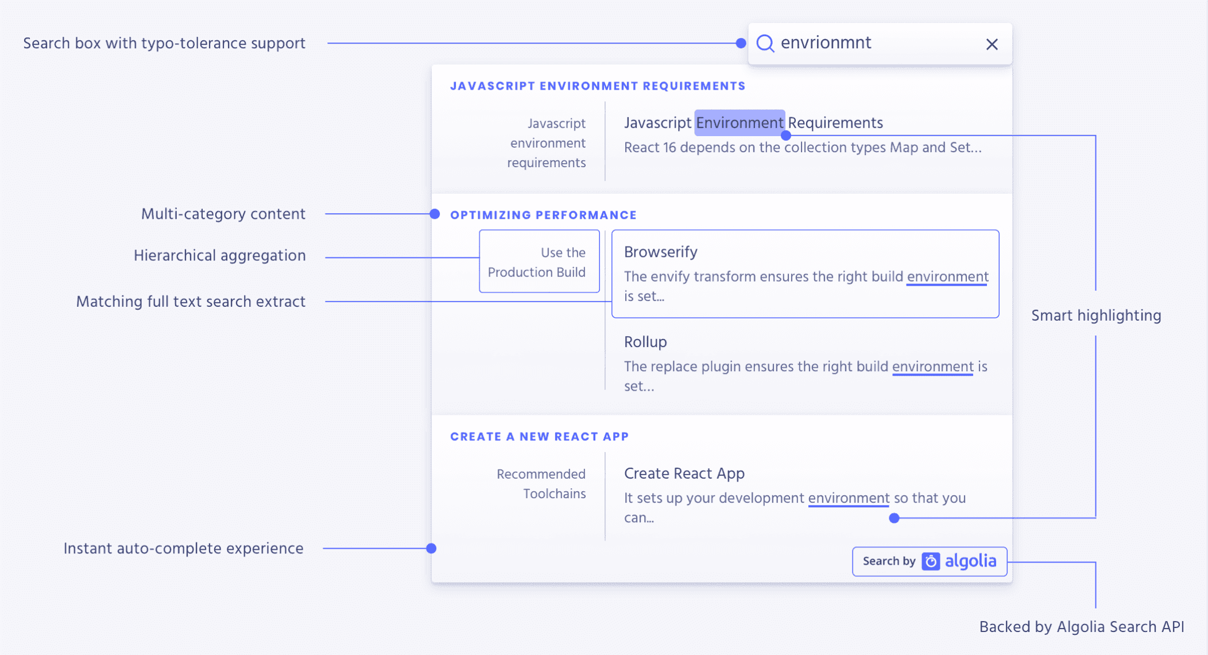The image size is (1208, 655).
Task: Click the 'Hierarchical aggregation' label
Action: coord(220,256)
